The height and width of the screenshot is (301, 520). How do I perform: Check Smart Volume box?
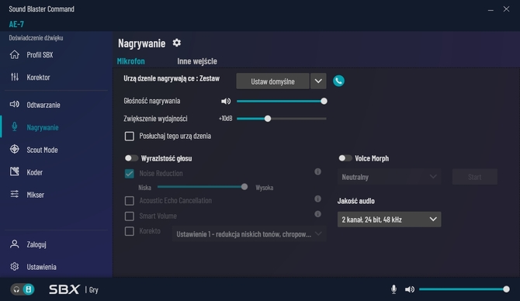tap(130, 216)
